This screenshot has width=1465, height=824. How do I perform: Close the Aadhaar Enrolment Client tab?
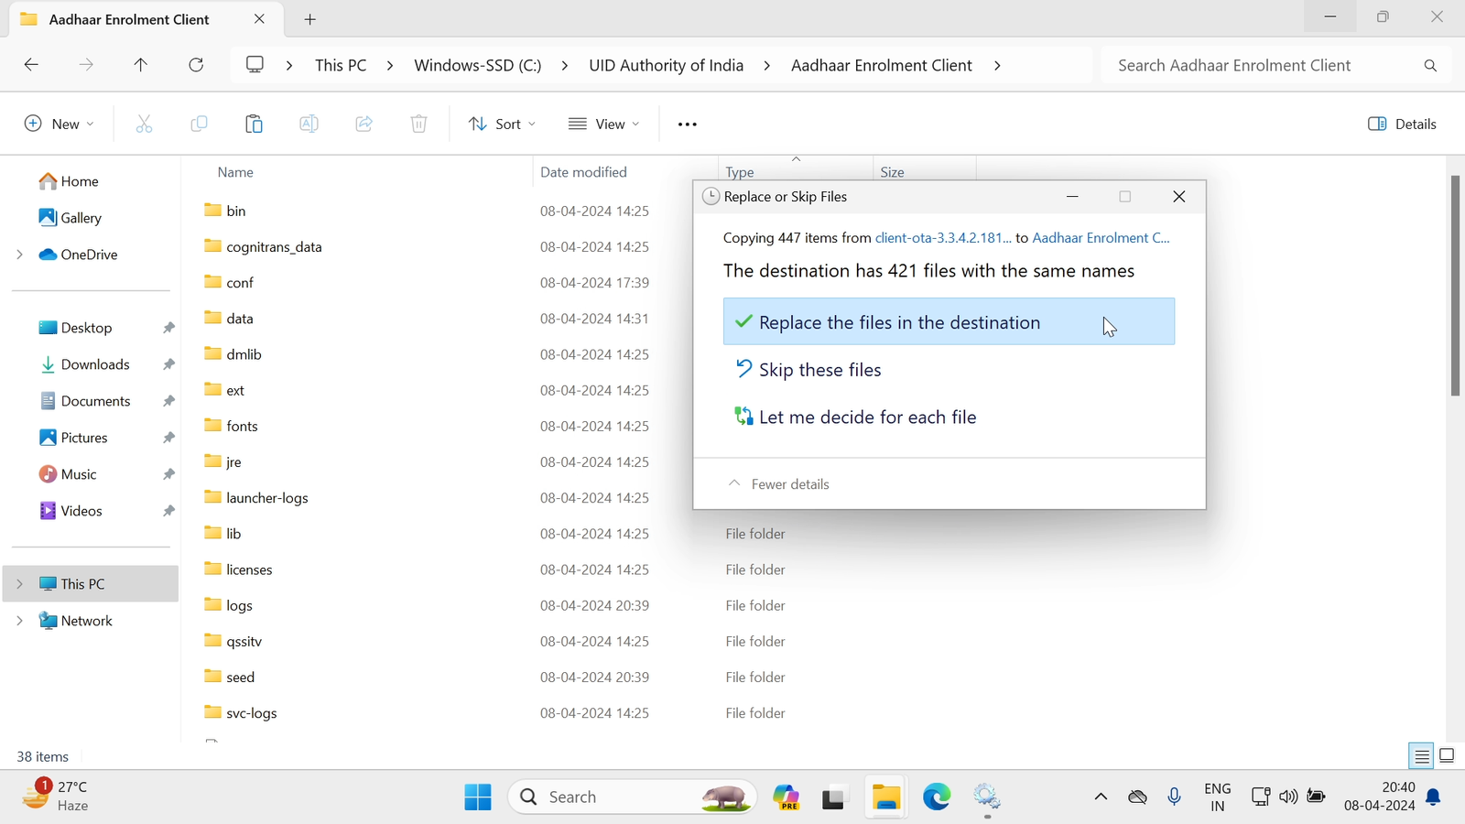tap(259, 19)
